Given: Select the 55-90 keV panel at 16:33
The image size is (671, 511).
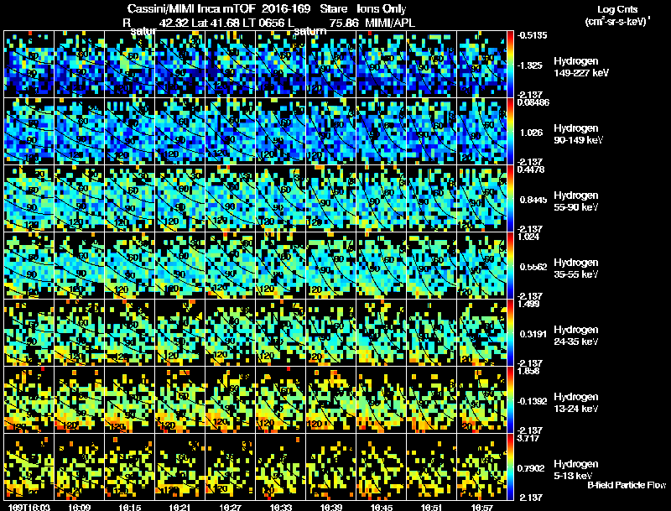Looking at the screenshot, I should point(281,199).
